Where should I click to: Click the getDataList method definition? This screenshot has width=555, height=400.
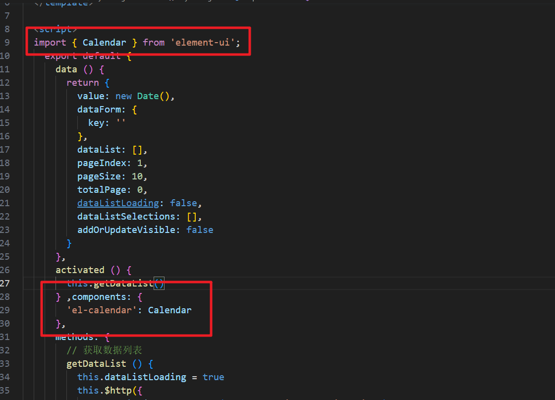96,363
